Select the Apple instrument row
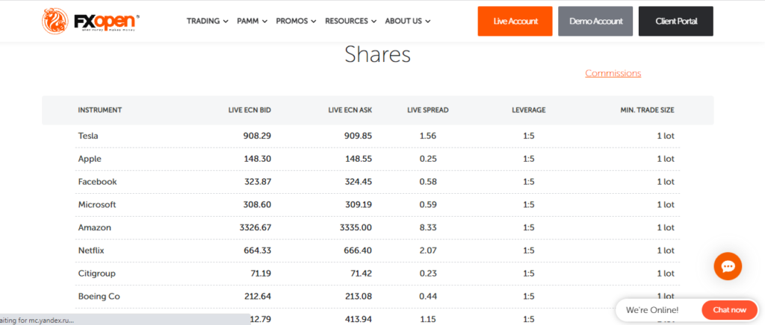The image size is (765, 325). coord(377,159)
